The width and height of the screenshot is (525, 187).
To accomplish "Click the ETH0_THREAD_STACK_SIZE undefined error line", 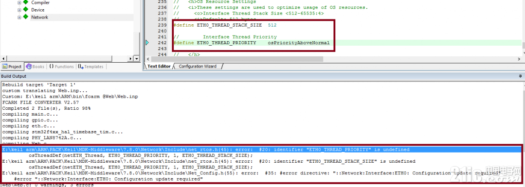I will [x=209, y=161].
